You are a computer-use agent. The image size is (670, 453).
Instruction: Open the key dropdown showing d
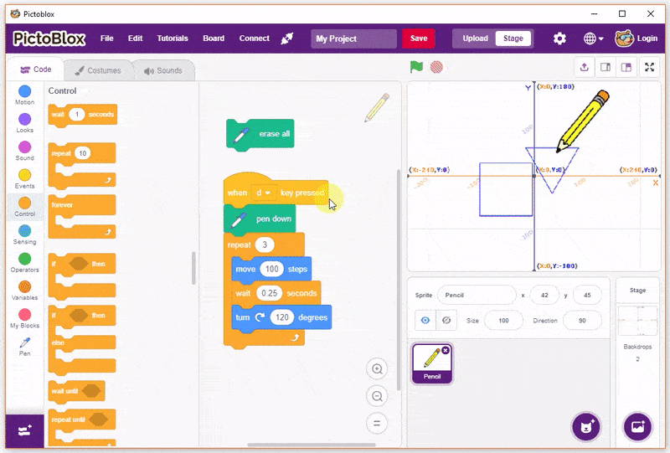click(x=264, y=193)
